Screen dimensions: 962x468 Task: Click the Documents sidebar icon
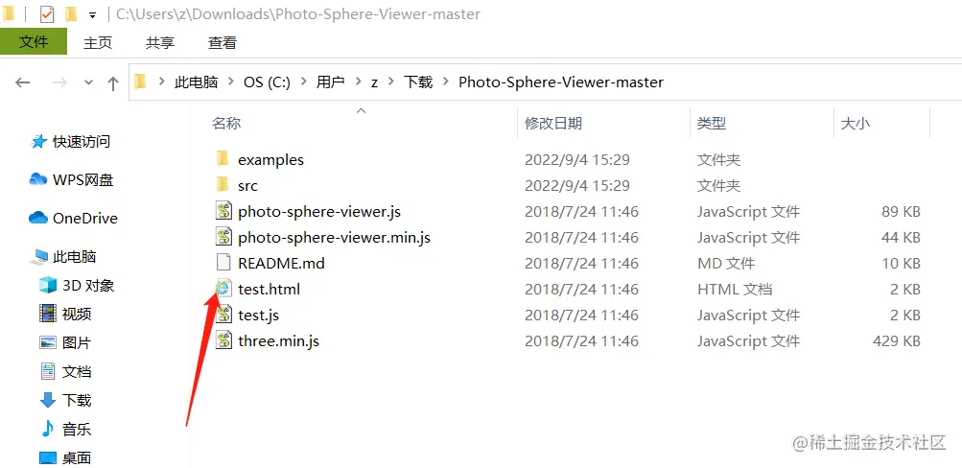pyautogui.click(x=48, y=371)
